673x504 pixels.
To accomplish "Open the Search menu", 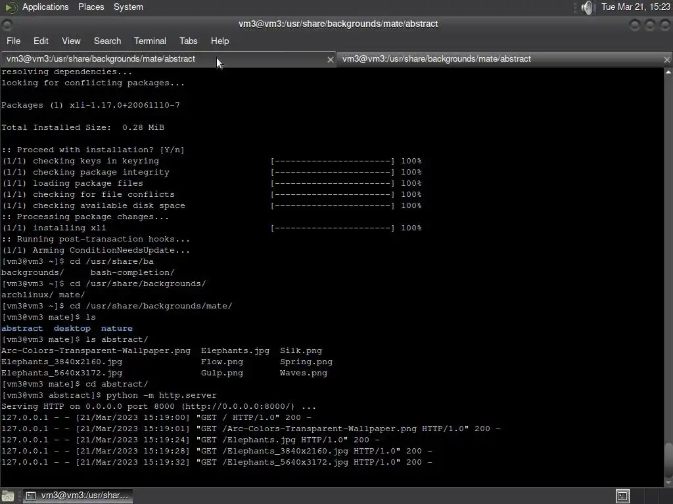I will click(x=107, y=41).
